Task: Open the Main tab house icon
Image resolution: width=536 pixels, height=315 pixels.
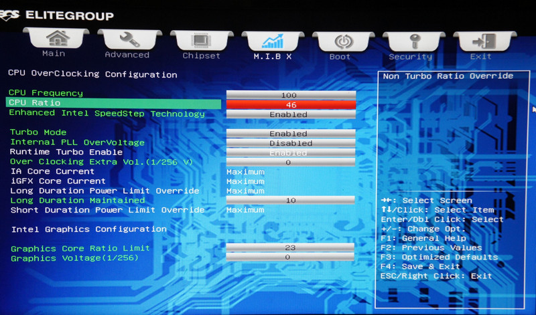Action: click(57, 38)
